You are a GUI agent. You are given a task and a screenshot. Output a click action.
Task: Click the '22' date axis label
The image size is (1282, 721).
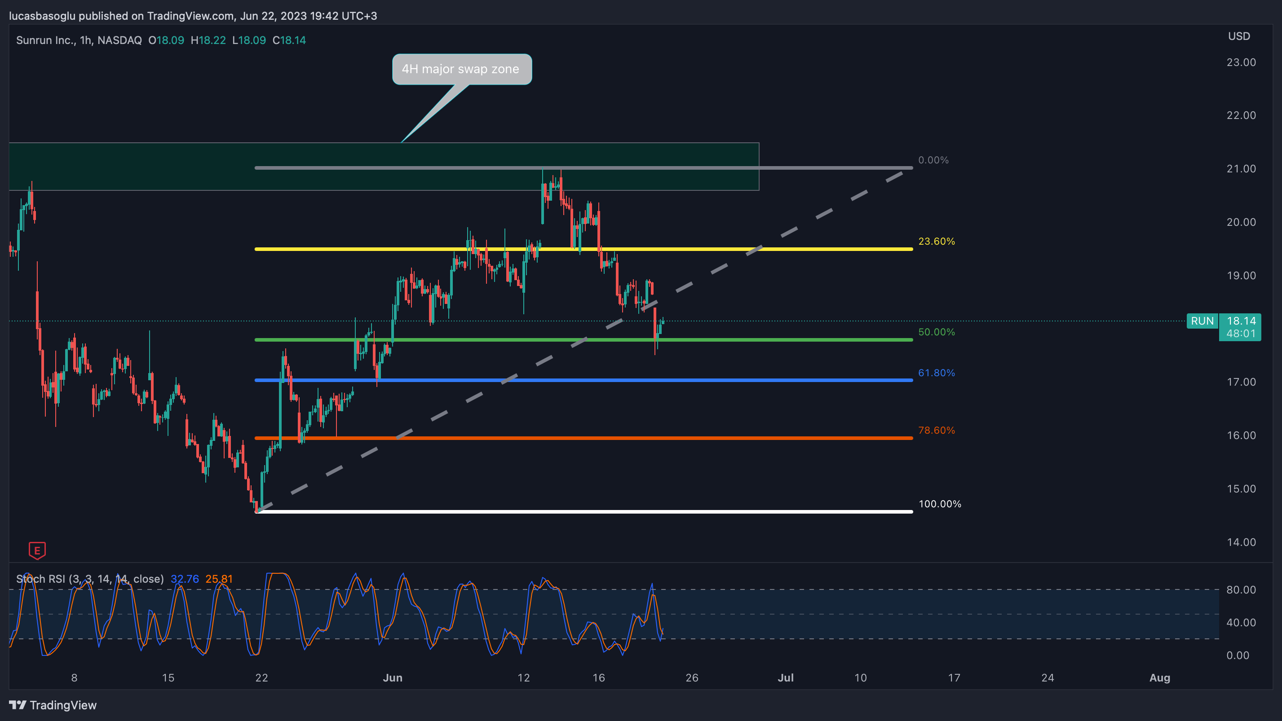pos(262,678)
